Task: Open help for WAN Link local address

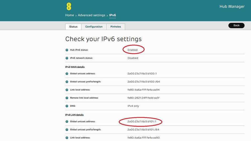Action: pos(67,90)
